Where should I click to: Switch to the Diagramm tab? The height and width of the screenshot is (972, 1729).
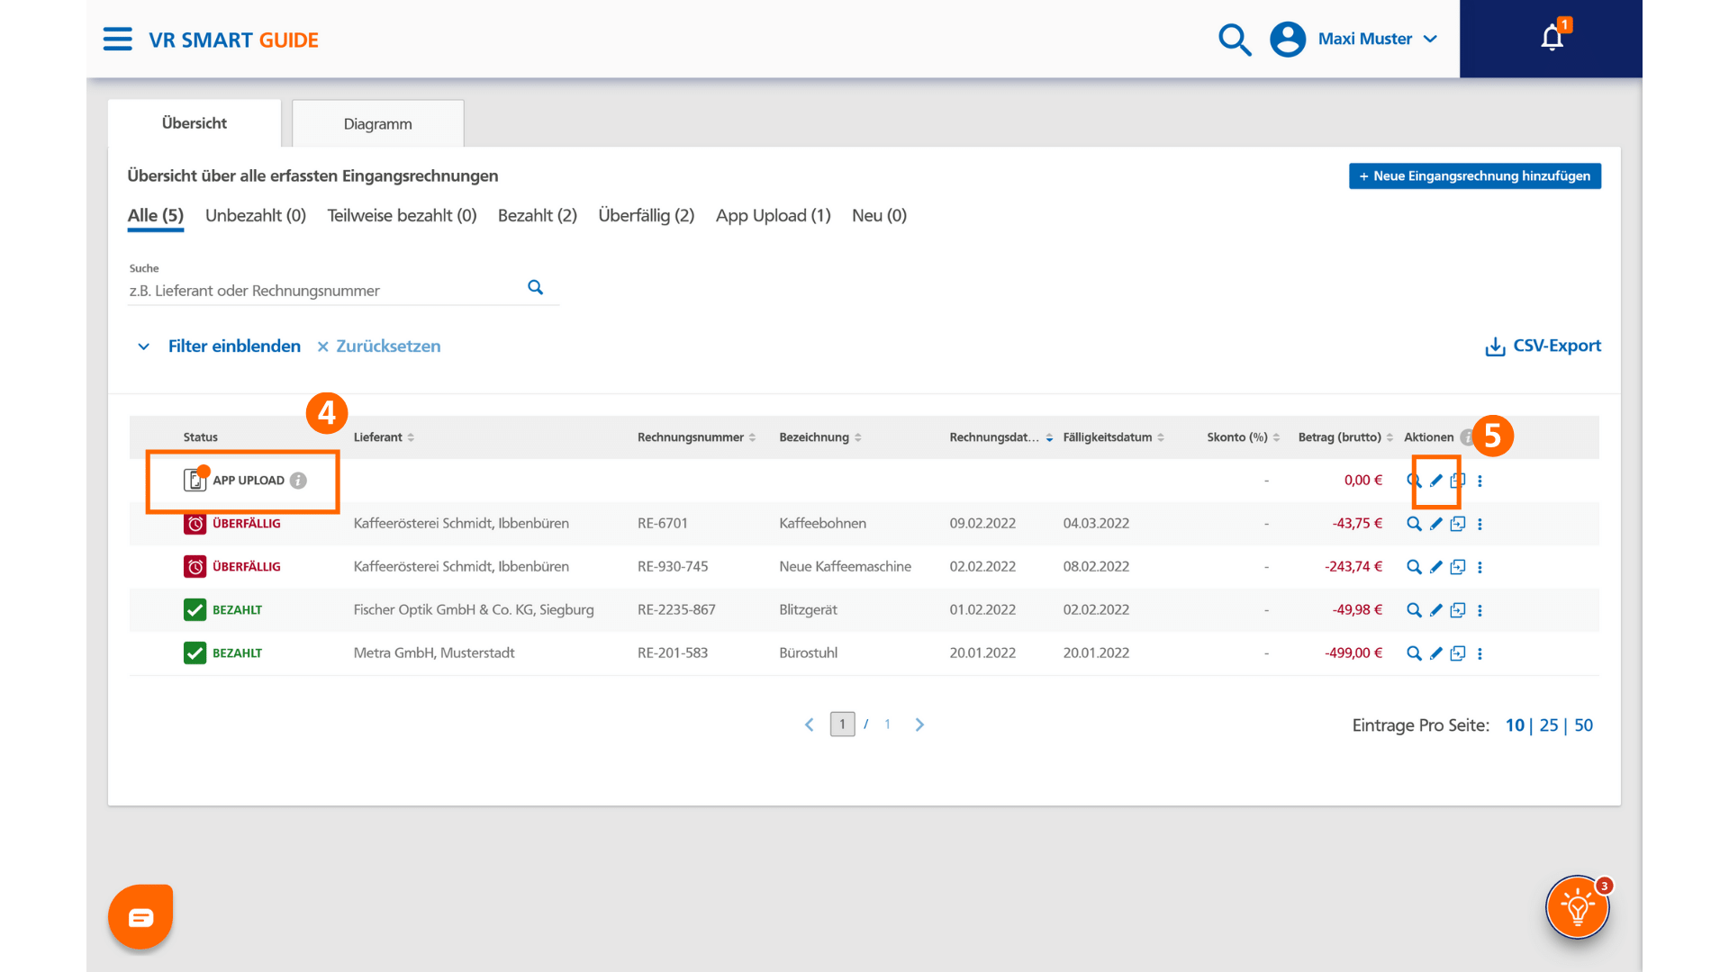(x=378, y=124)
